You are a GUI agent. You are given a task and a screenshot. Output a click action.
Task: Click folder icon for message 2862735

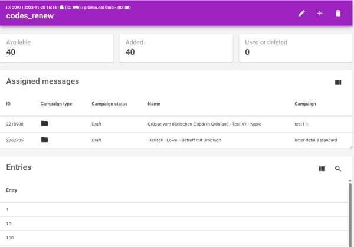click(44, 140)
